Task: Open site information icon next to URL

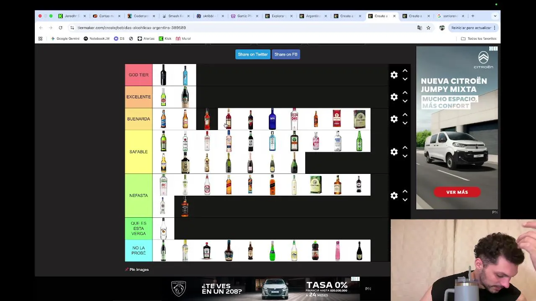Action: (72, 28)
